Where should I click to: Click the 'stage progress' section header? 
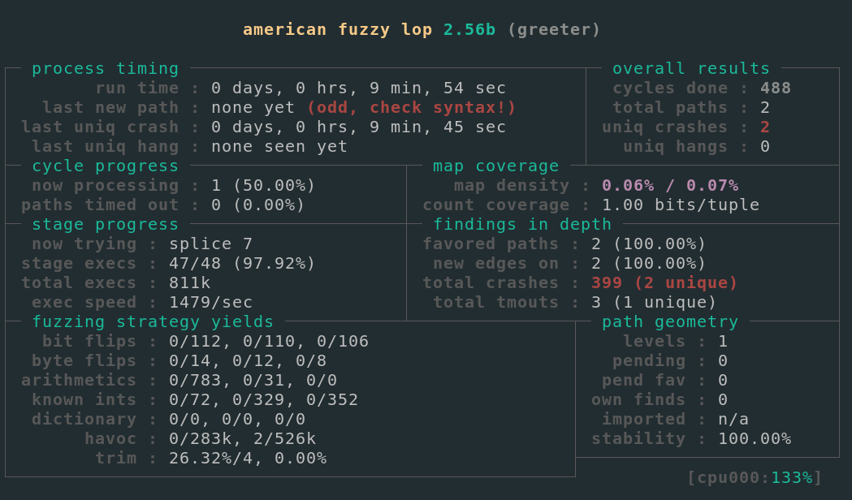click(105, 225)
